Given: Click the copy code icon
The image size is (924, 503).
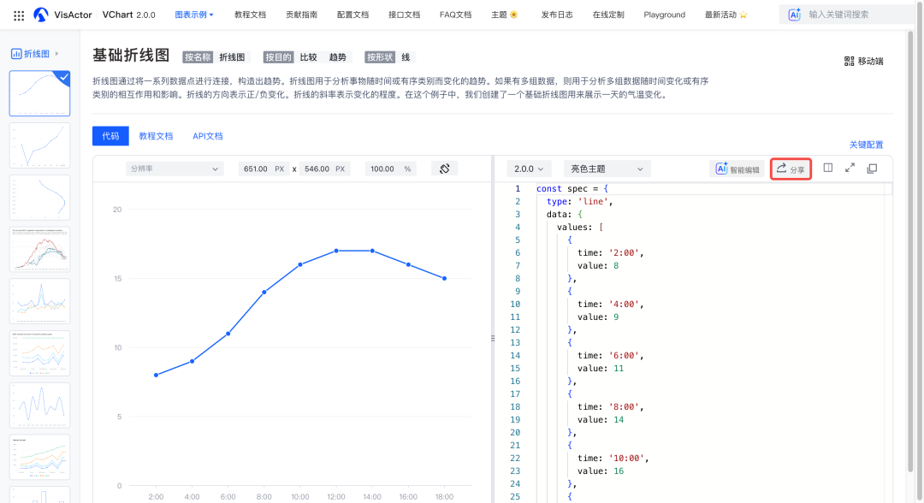Looking at the screenshot, I should pyautogui.click(x=872, y=169).
